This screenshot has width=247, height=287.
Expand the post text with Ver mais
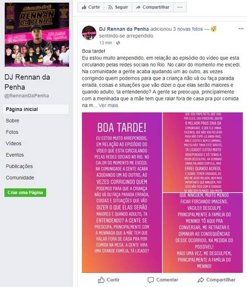click(x=108, y=106)
